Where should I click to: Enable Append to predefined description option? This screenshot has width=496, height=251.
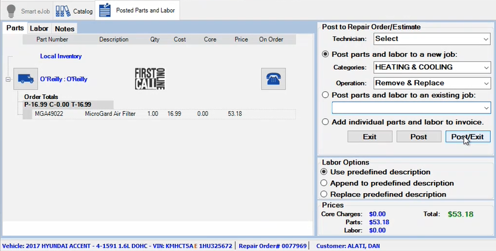(324, 183)
